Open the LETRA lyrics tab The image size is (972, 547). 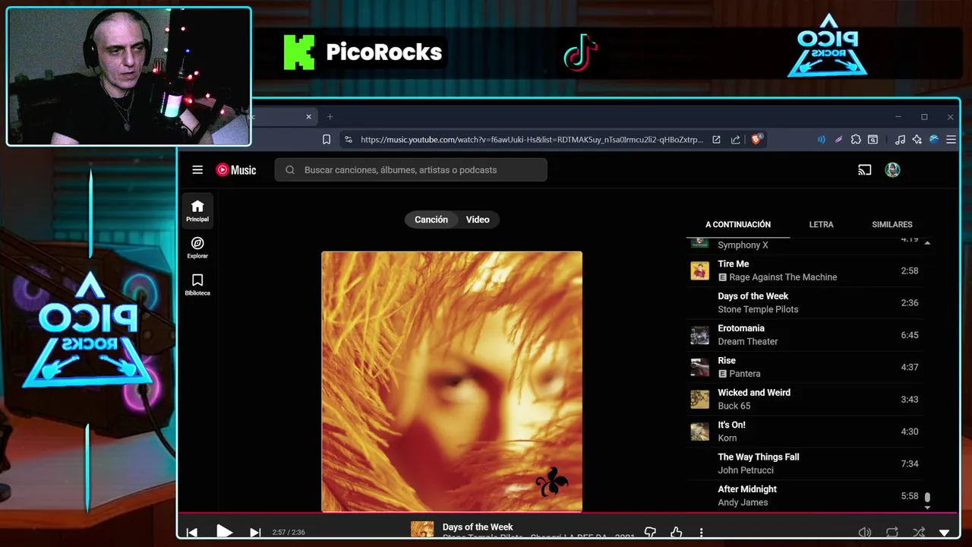(821, 225)
